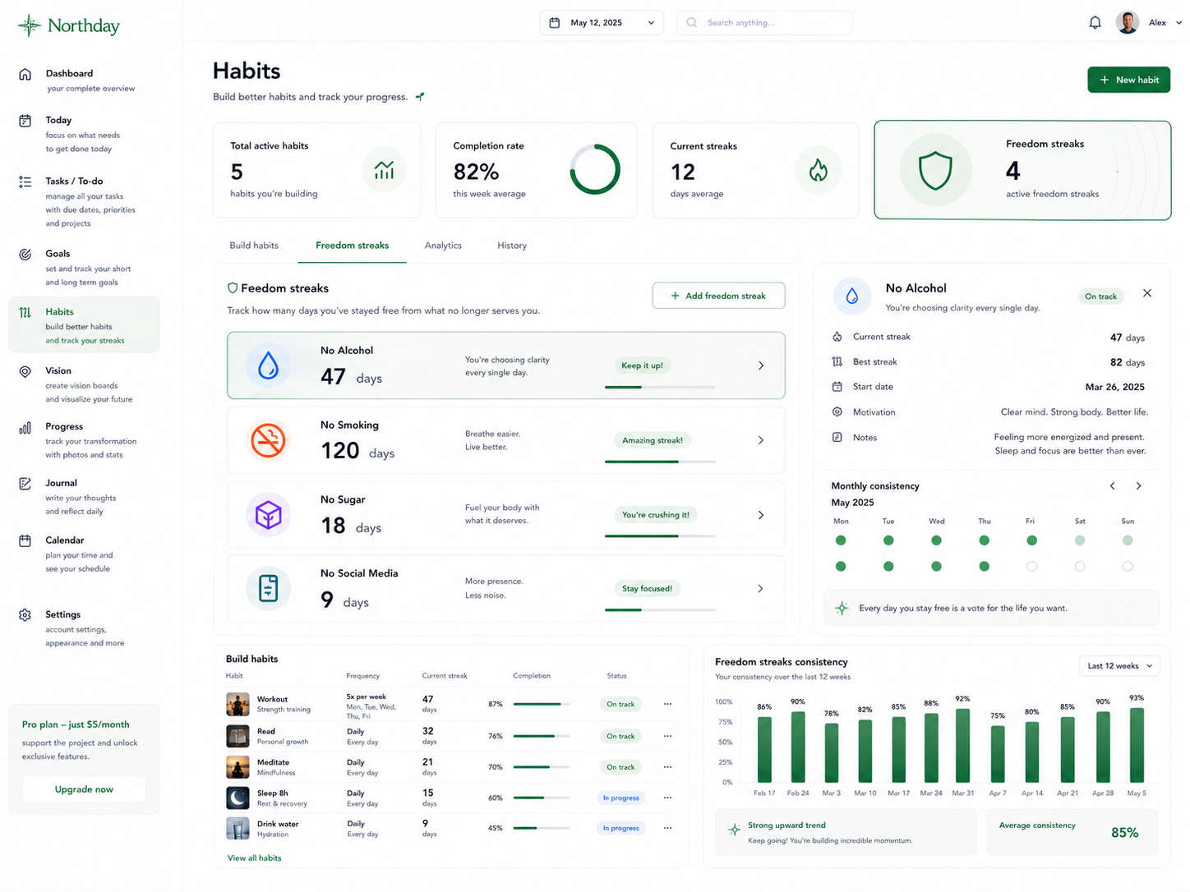Click the Workout habit thumbnail
Image resolution: width=1190 pixels, height=892 pixels.
[x=238, y=704]
